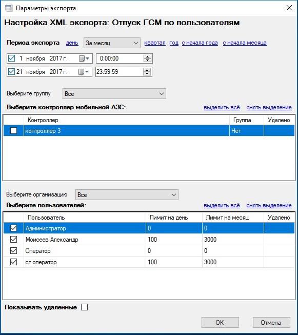The image size is (298, 335).
Task: Confirm export settings with OK button
Action: click(220, 322)
